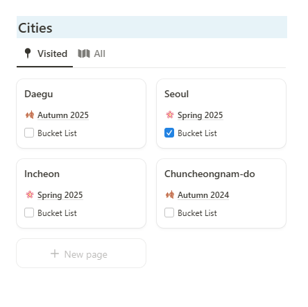Click the autumn leaf icon in Chuncheongnam-do card

point(170,194)
